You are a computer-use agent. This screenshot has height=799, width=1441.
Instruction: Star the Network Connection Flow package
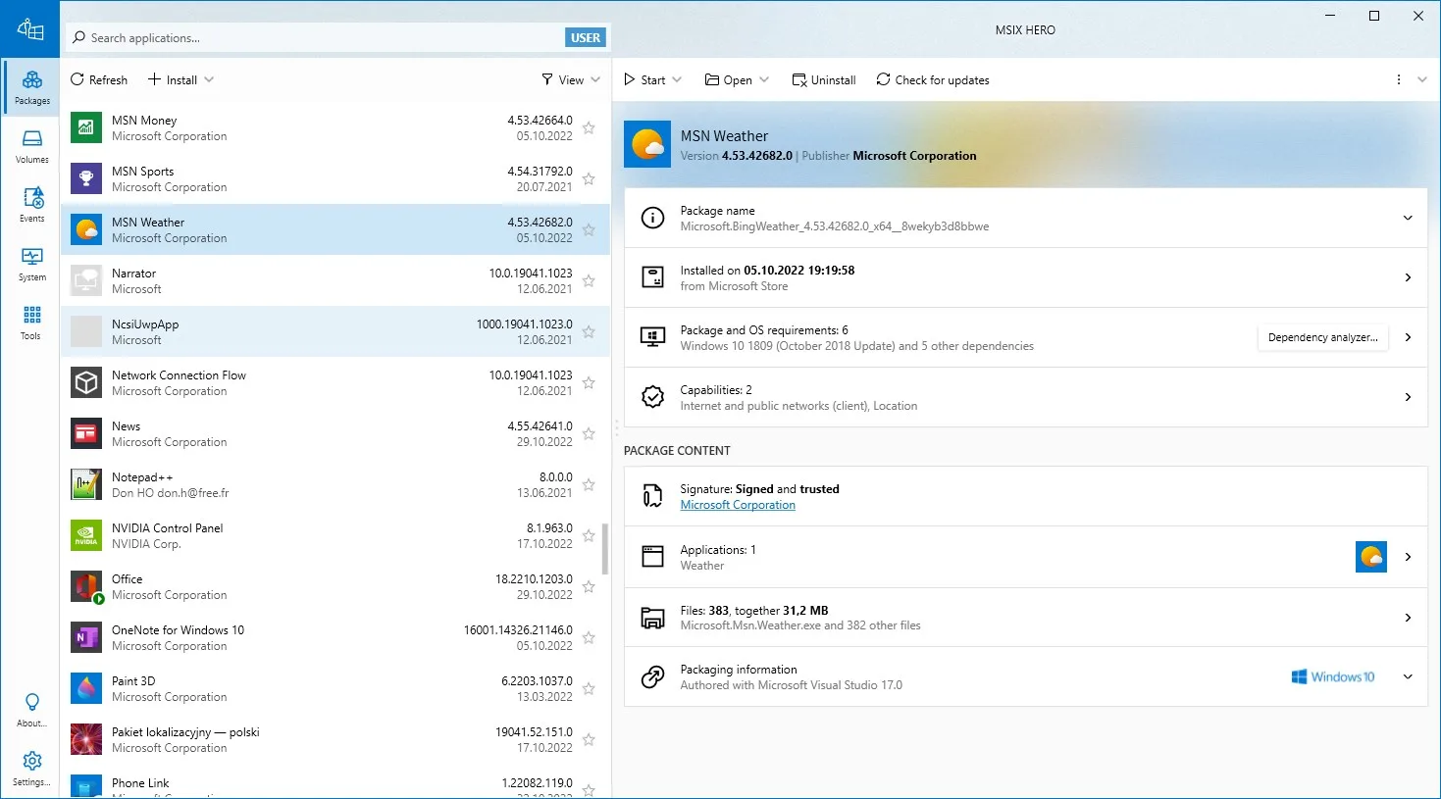(589, 382)
